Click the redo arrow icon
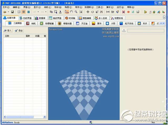168x125 pixels. click(x=42, y=12)
